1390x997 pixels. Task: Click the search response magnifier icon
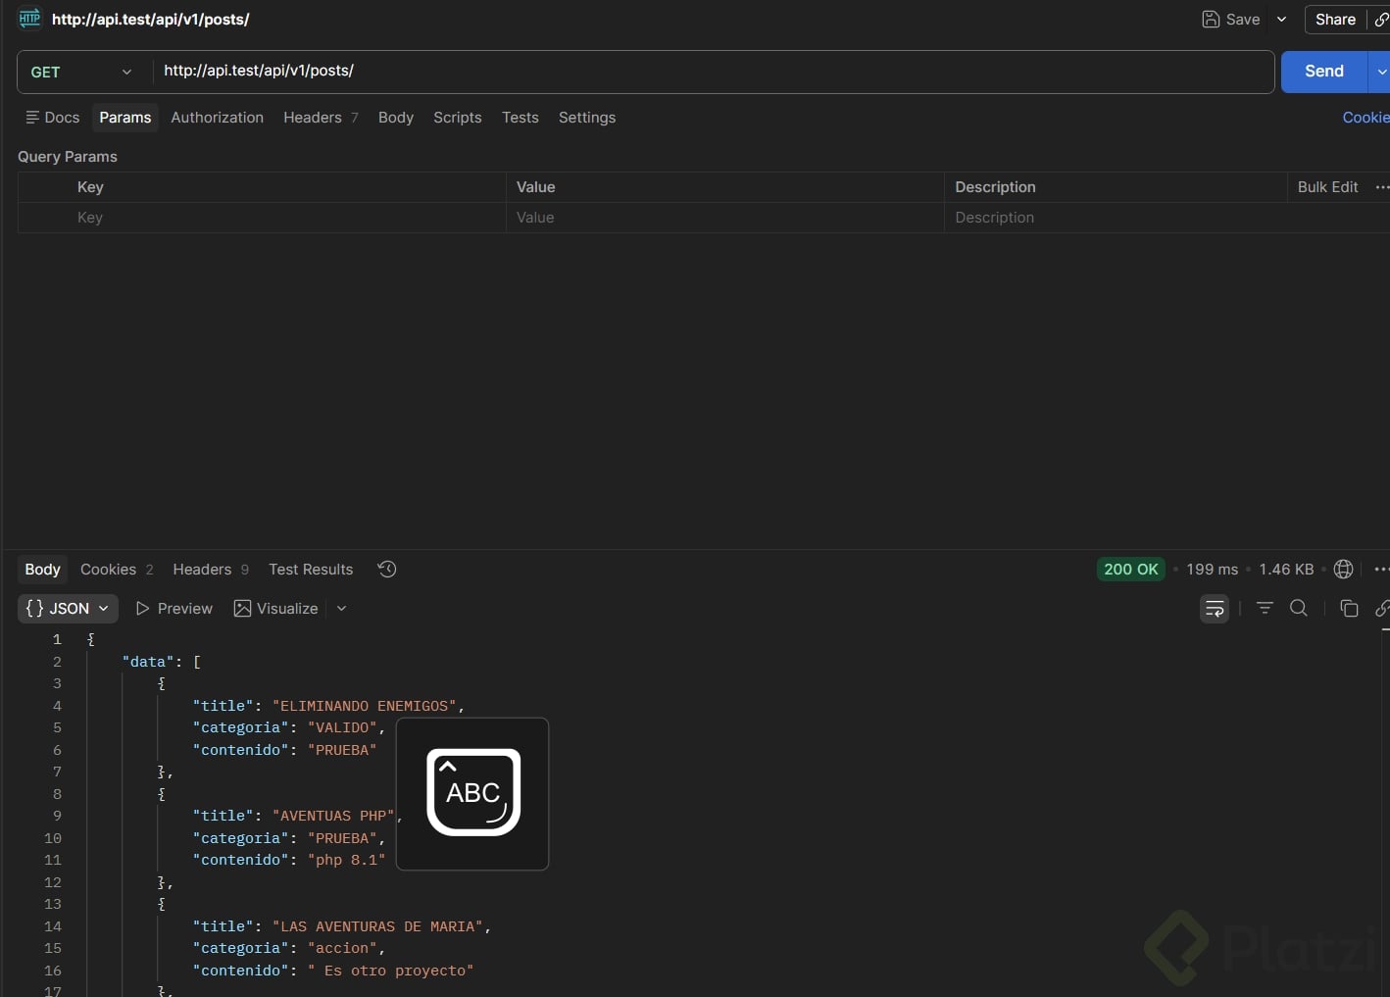[1299, 609]
